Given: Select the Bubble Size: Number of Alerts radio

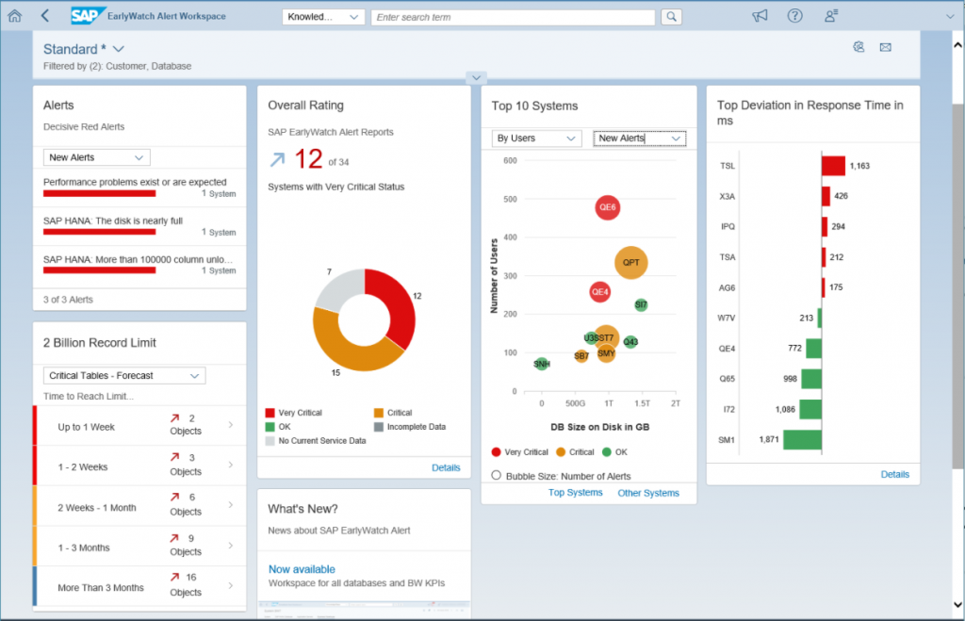Looking at the screenshot, I should pos(497,476).
